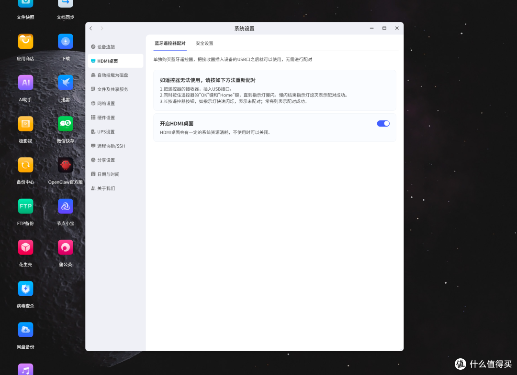Image resolution: width=517 pixels, height=375 pixels.
Task: Turn off the 开启HDMI桌面 switch
Action: [383, 123]
